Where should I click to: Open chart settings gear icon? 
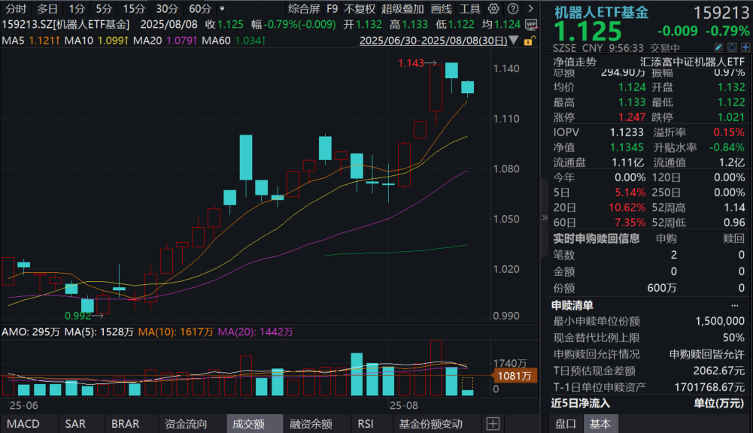[x=493, y=9]
